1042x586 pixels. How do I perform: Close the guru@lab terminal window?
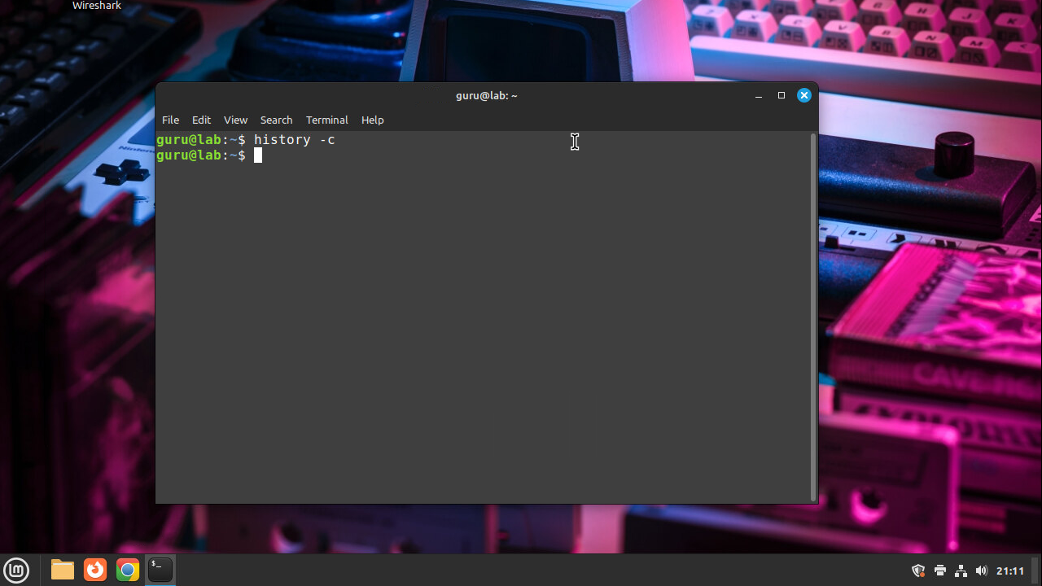click(x=804, y=95)
